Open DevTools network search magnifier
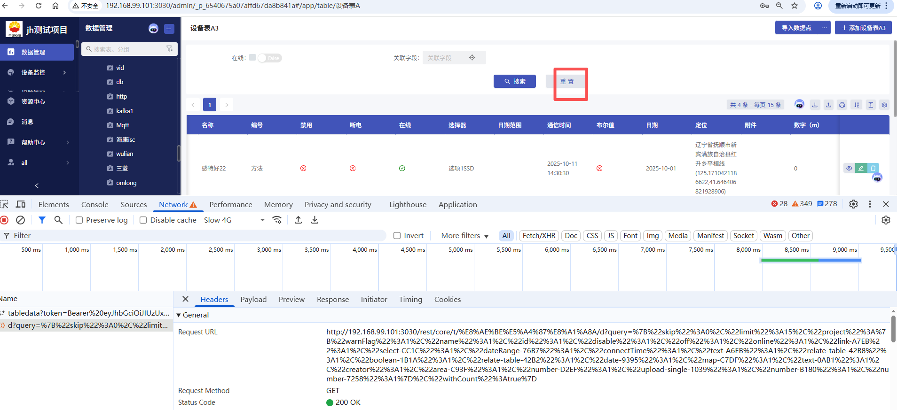Image resolution: width=897 pixels, height=410 pixels. (x=58, y=220)
